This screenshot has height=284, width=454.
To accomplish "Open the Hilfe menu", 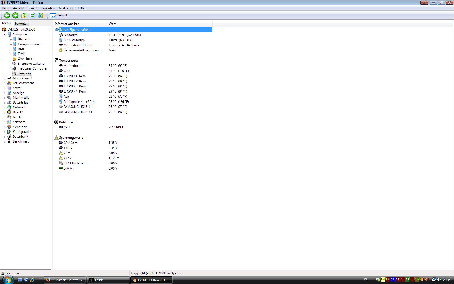I will [x=81, y=8].
